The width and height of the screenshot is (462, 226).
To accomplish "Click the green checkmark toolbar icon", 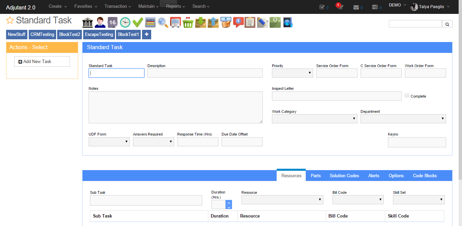I will tap(138, 22).
